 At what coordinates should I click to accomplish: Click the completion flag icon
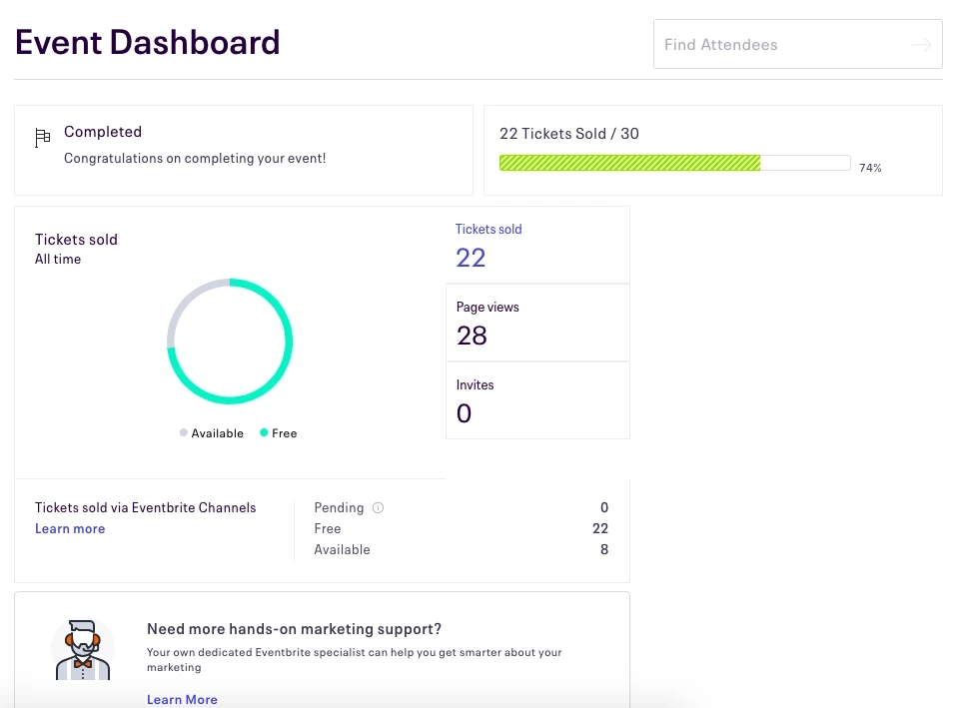(42, 136)
